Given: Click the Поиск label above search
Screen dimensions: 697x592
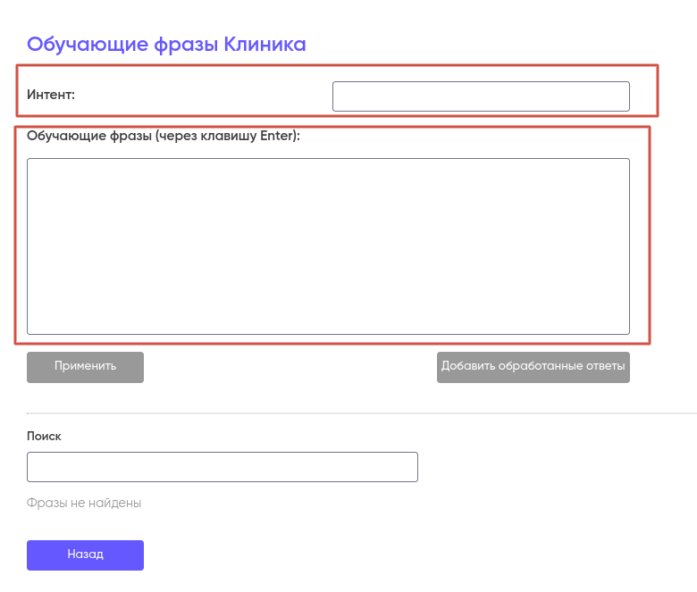Looking at the screenshot, I should [x=44, y=436].
